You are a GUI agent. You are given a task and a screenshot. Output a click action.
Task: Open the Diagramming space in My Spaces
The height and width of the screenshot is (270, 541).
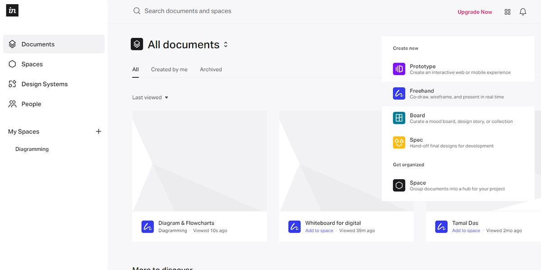pos(32,149)
